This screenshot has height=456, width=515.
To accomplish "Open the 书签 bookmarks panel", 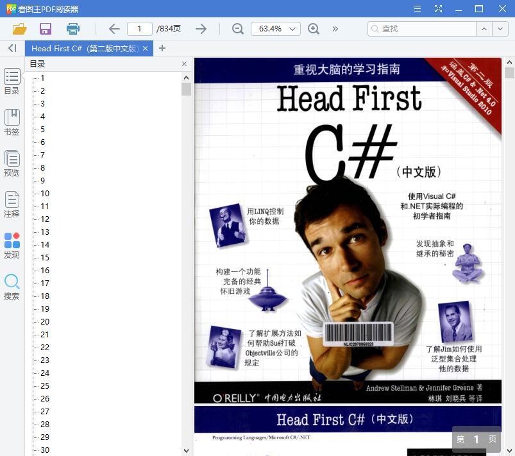I will coord(12,121).
